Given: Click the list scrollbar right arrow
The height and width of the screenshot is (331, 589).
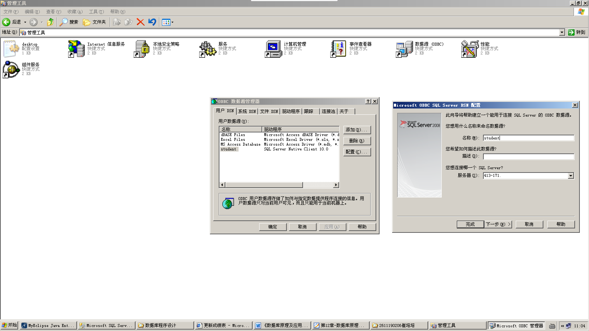Looking at the screenshot, I should tap(336, 185).
